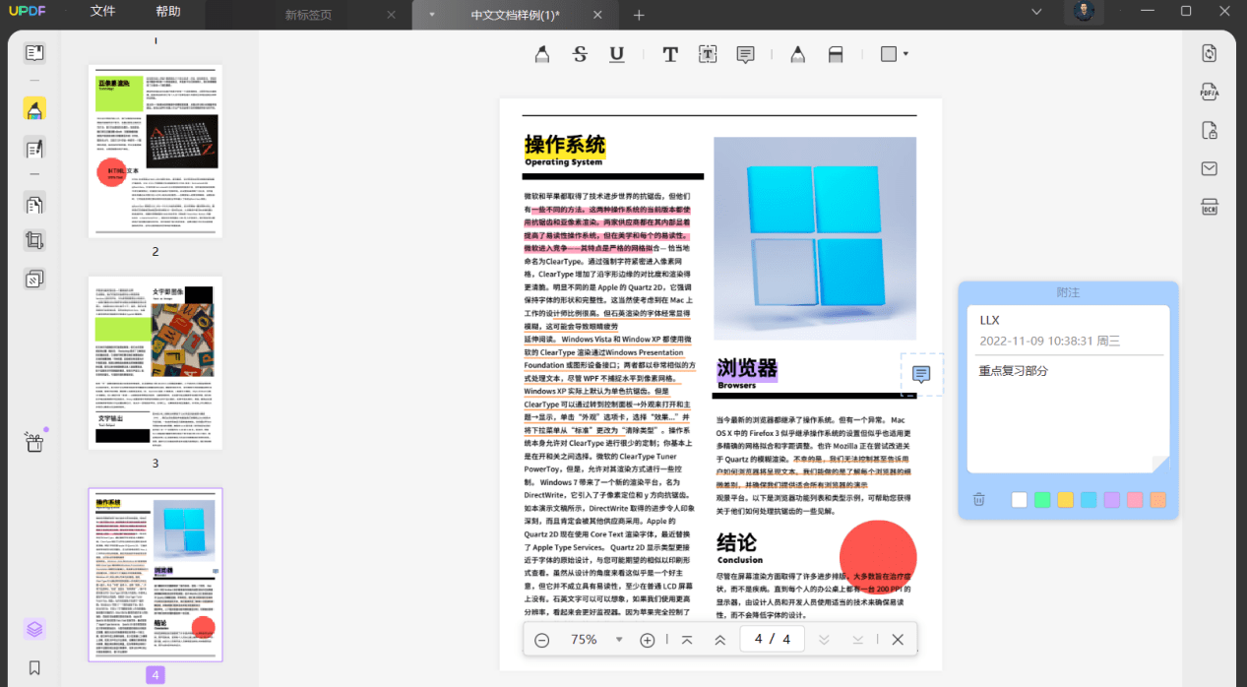Close the 新标签页 tab
This screenshot has height=687, width=1247.
coord(392,15)
